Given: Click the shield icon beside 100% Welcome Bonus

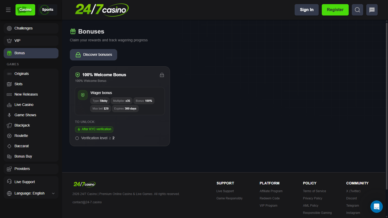Looking at the screenshot, I should 78,75.
